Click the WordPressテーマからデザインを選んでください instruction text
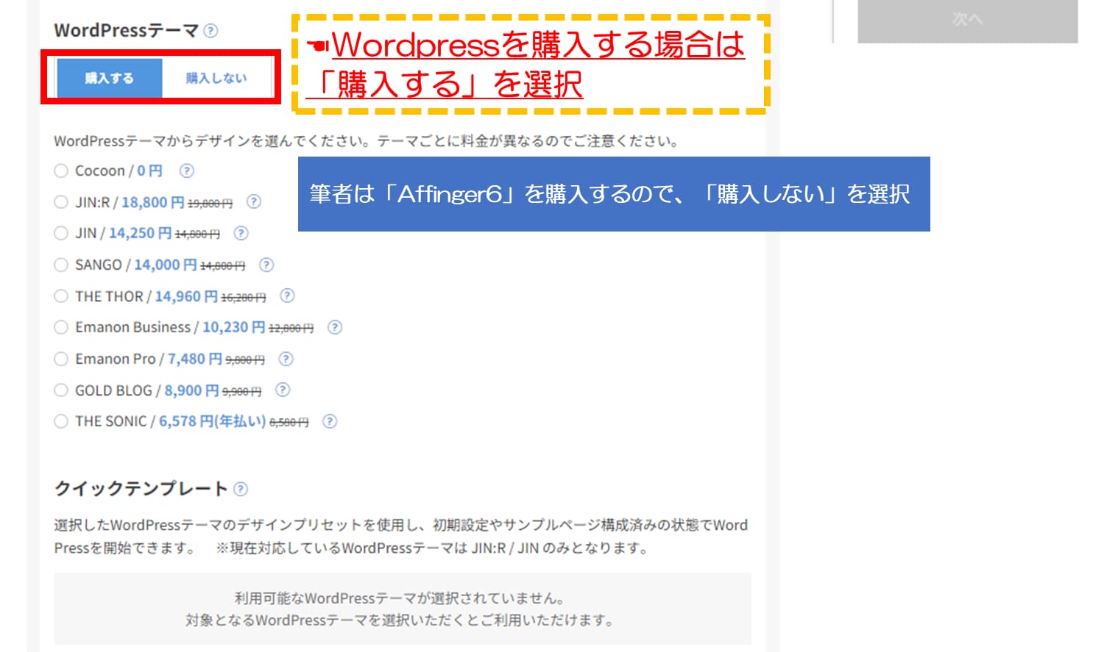 tap(366, 141)
